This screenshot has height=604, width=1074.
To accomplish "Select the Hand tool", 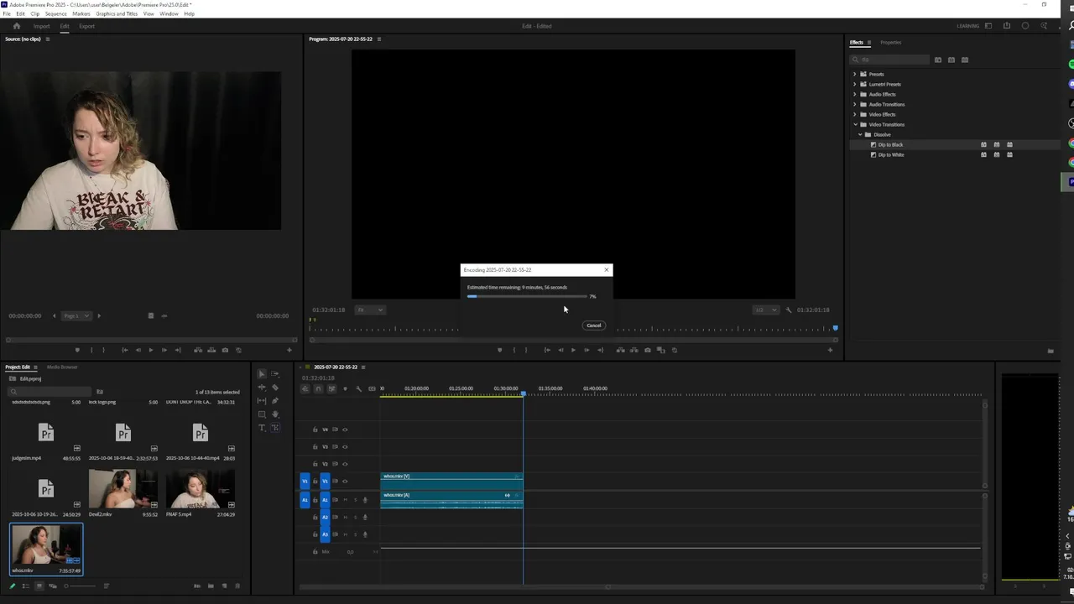I will pyautogui.click(x=275, y=414).
